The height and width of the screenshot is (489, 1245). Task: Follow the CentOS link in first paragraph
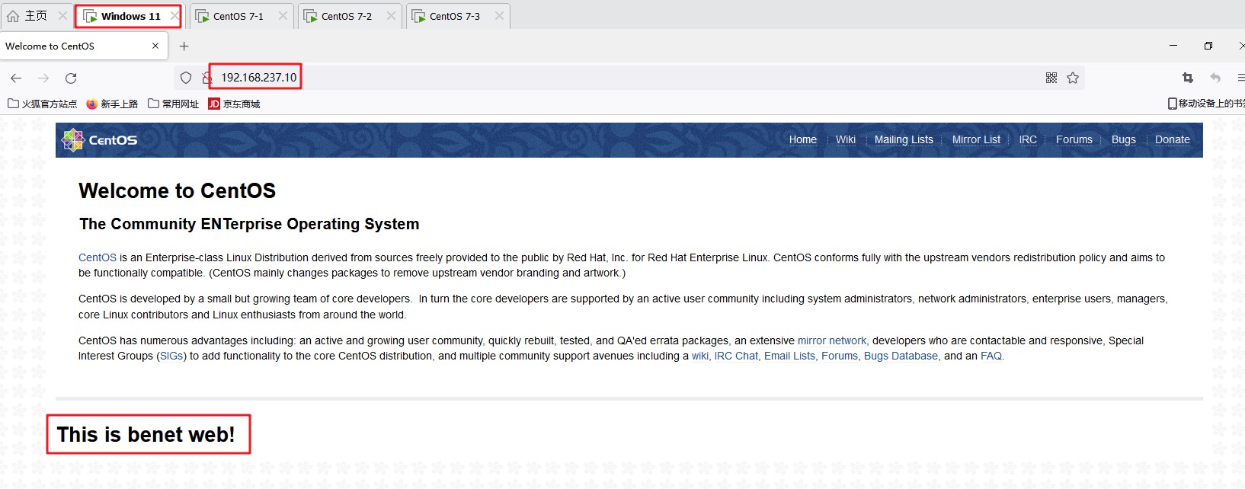(98, 257)
